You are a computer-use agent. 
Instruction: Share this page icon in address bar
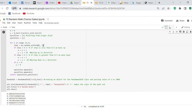click(x=163, y=8)
